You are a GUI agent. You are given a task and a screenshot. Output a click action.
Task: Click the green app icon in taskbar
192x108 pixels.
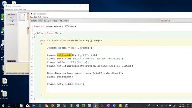[83, 105]
